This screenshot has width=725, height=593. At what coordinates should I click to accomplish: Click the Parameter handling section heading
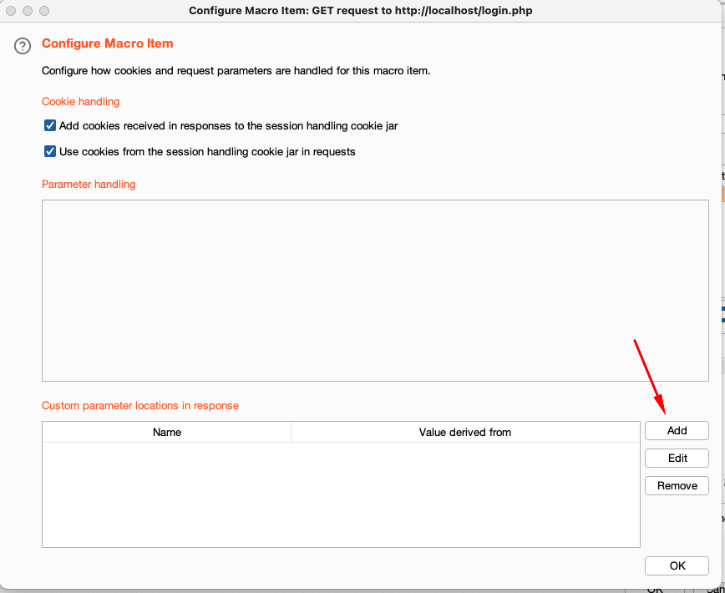tap(89, 185)
